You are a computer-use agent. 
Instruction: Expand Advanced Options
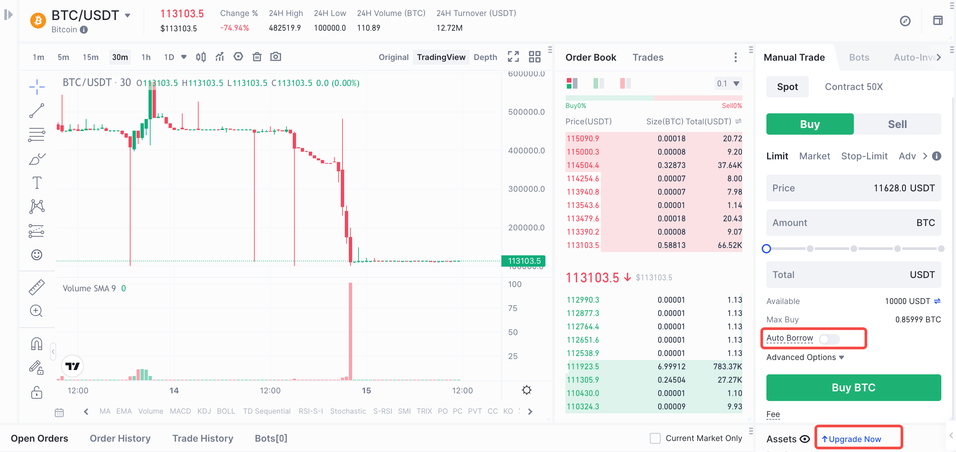805,357
